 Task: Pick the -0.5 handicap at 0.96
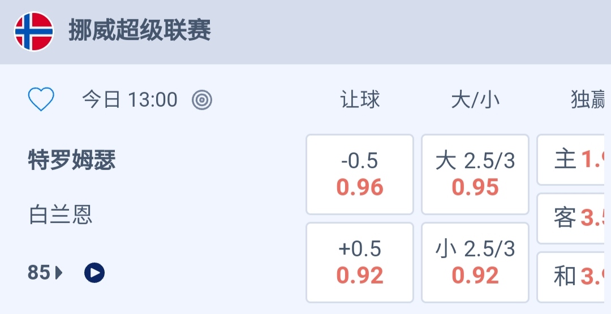point(360,175)
